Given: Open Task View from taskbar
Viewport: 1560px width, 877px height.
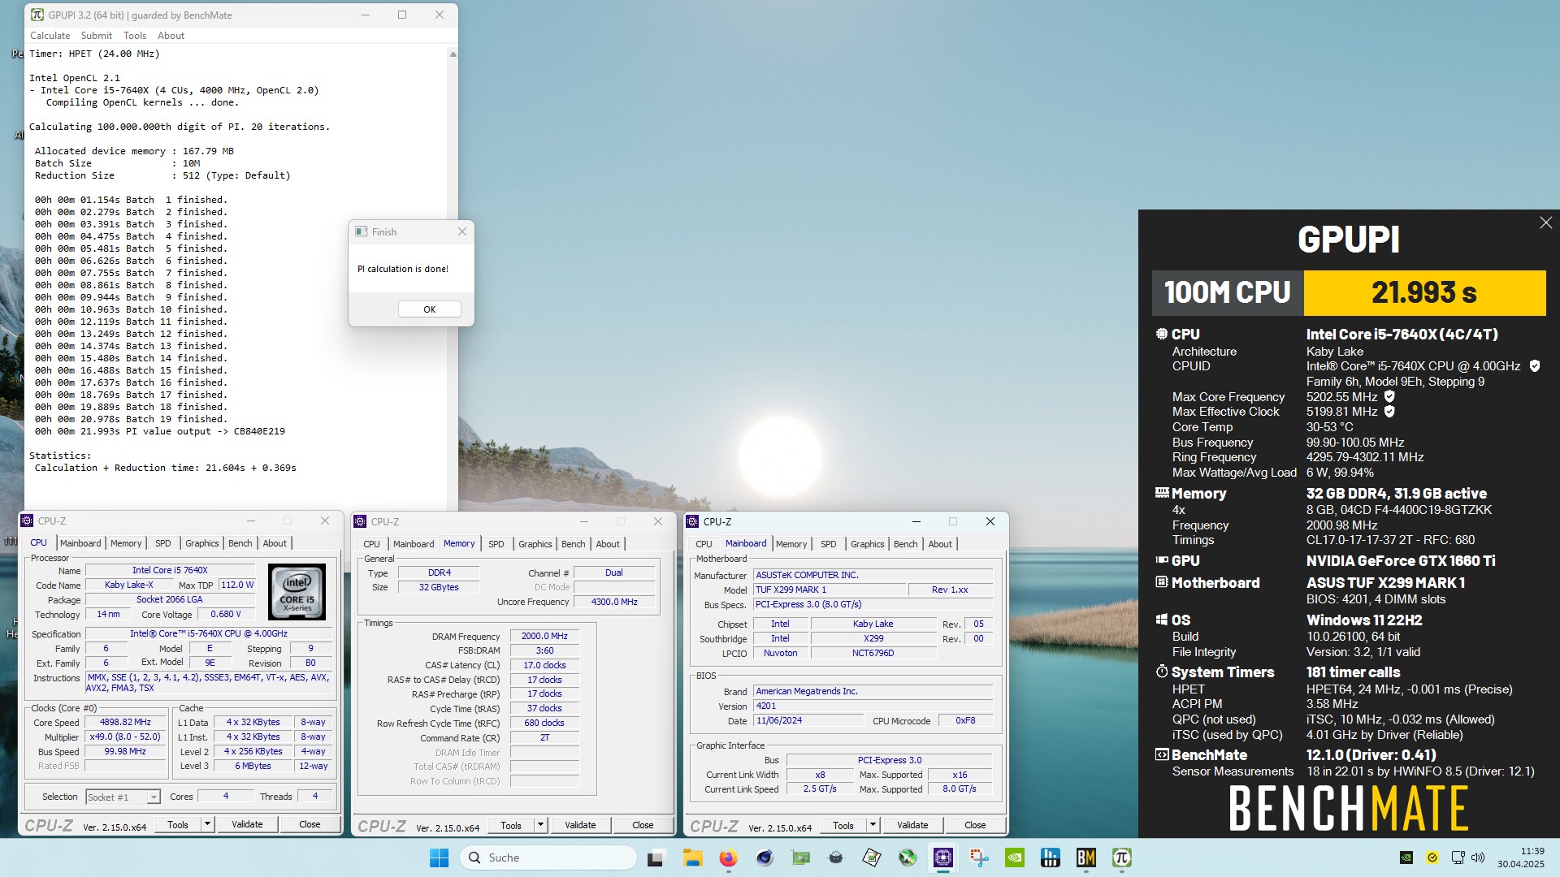Looking at the screenshot, I should [656, 858].
